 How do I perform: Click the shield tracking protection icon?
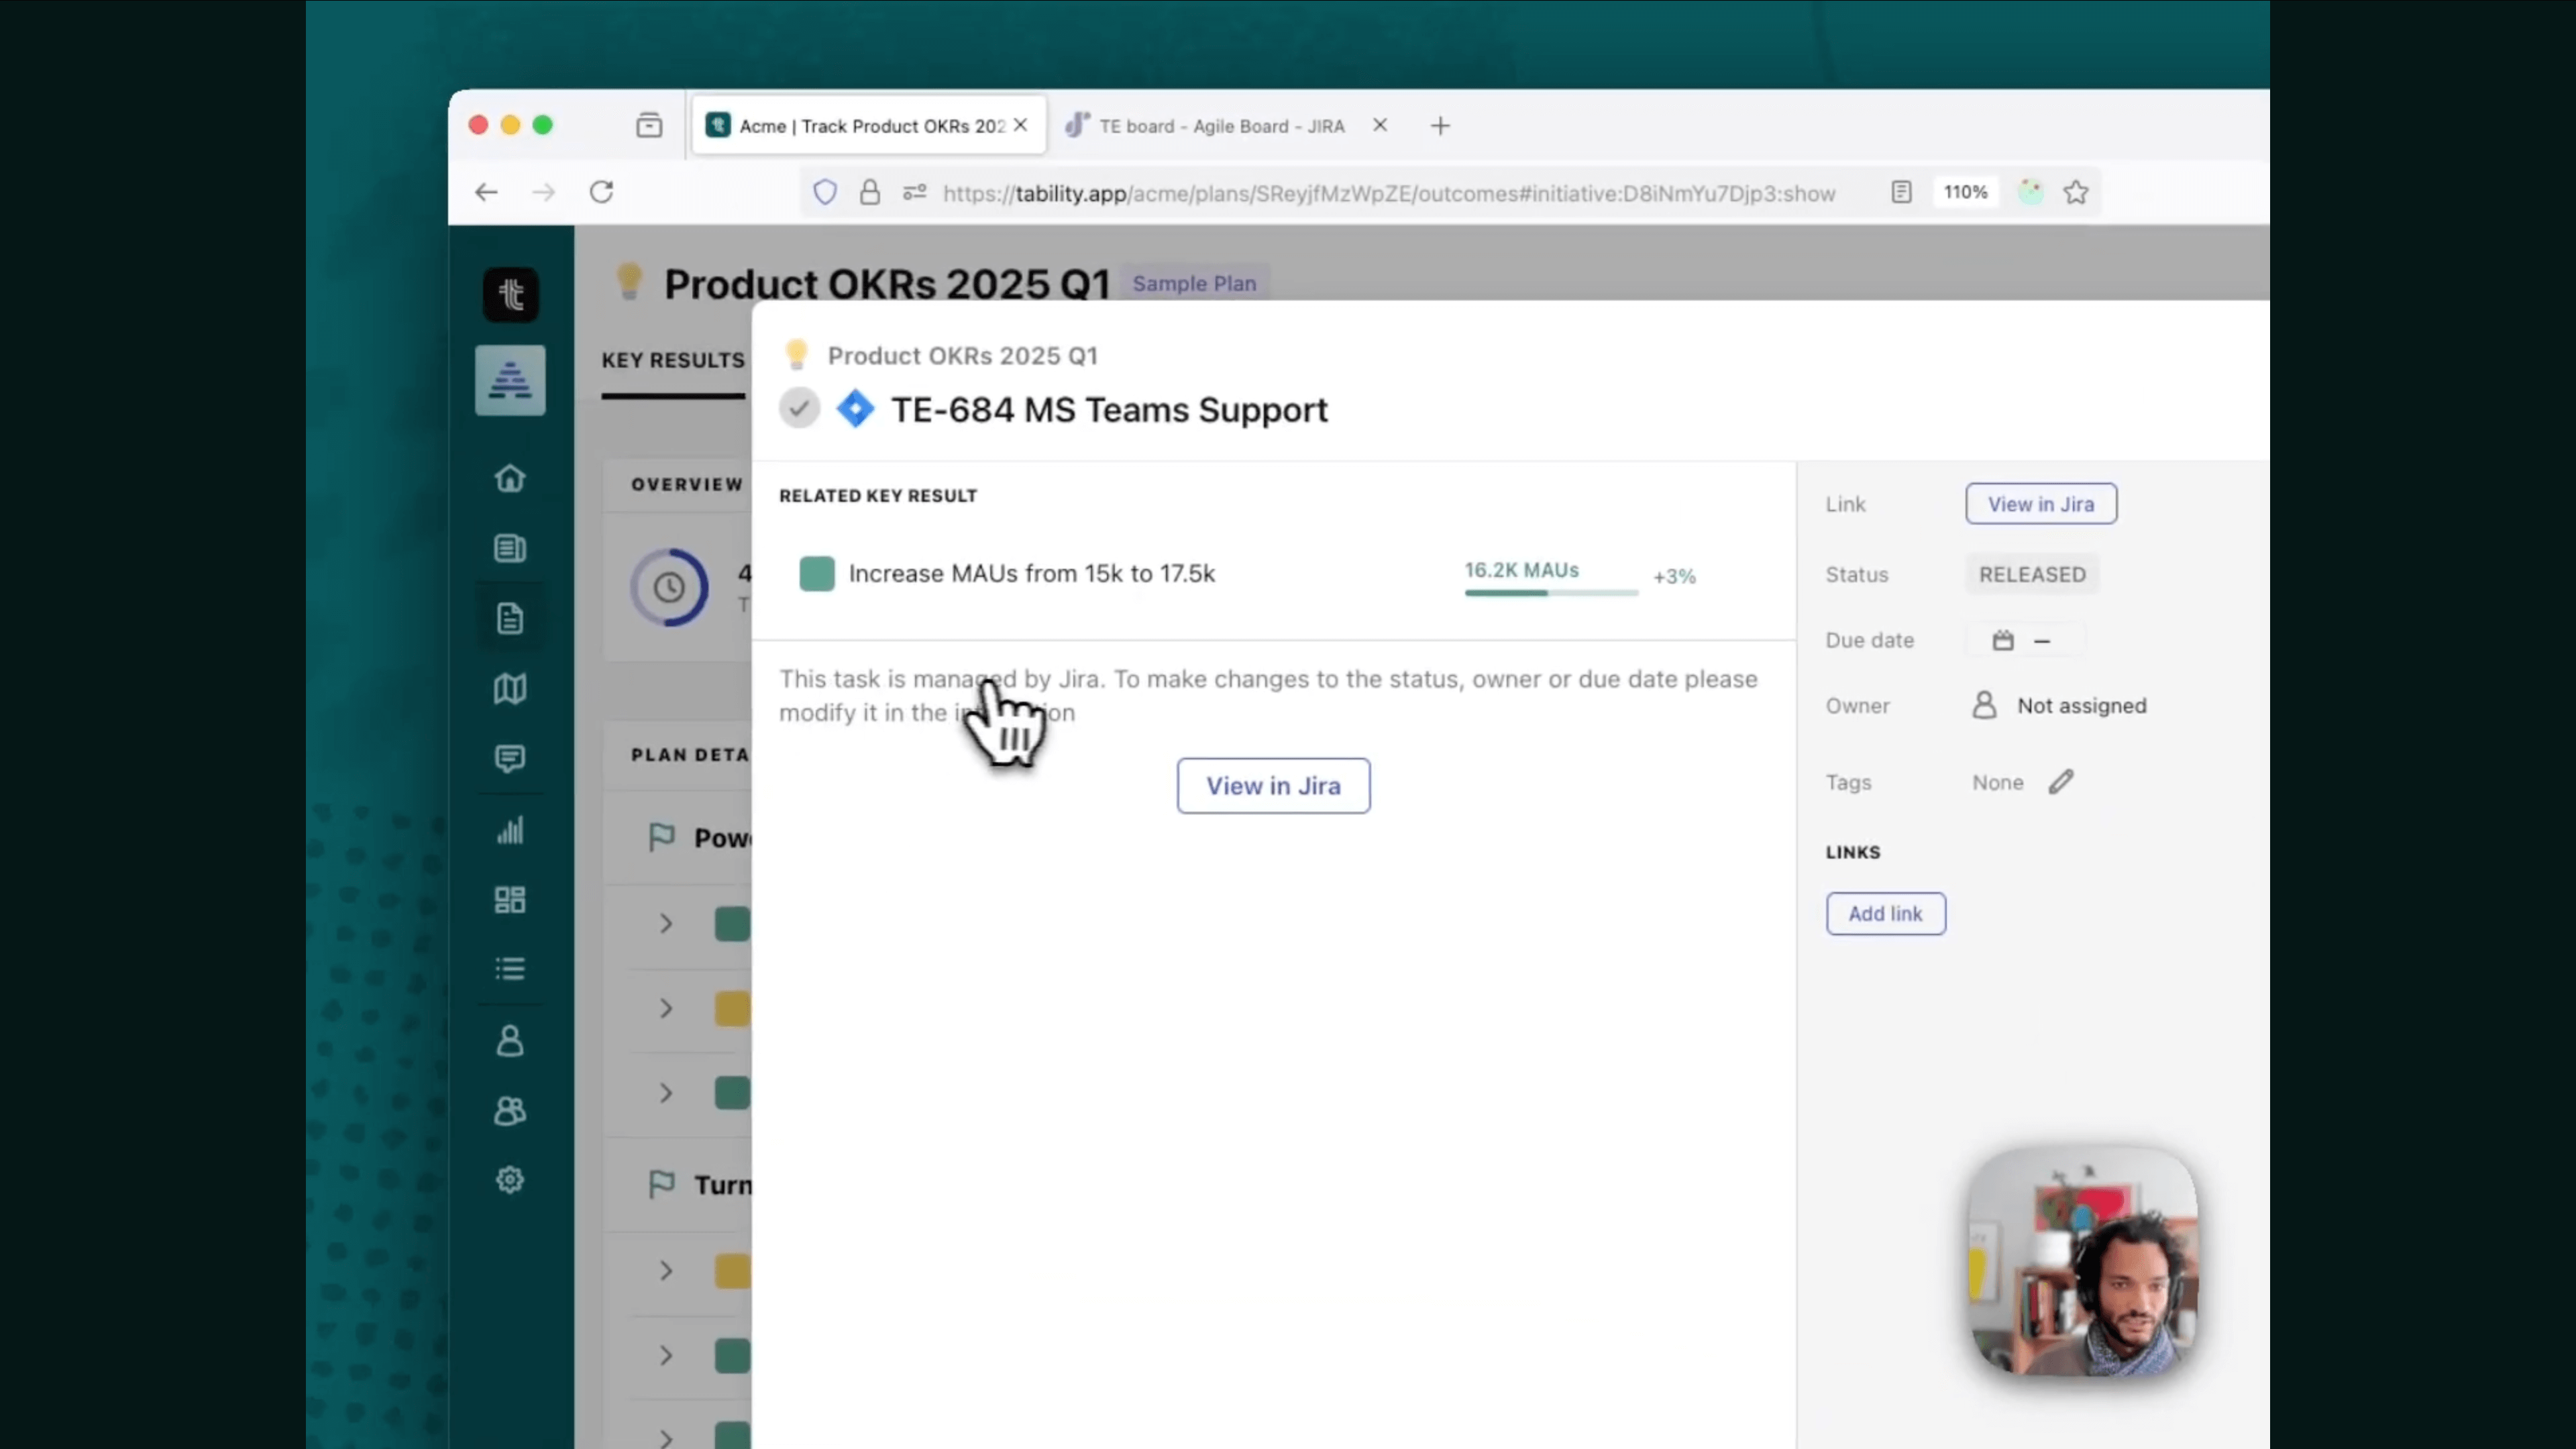[x=825, y=192]
